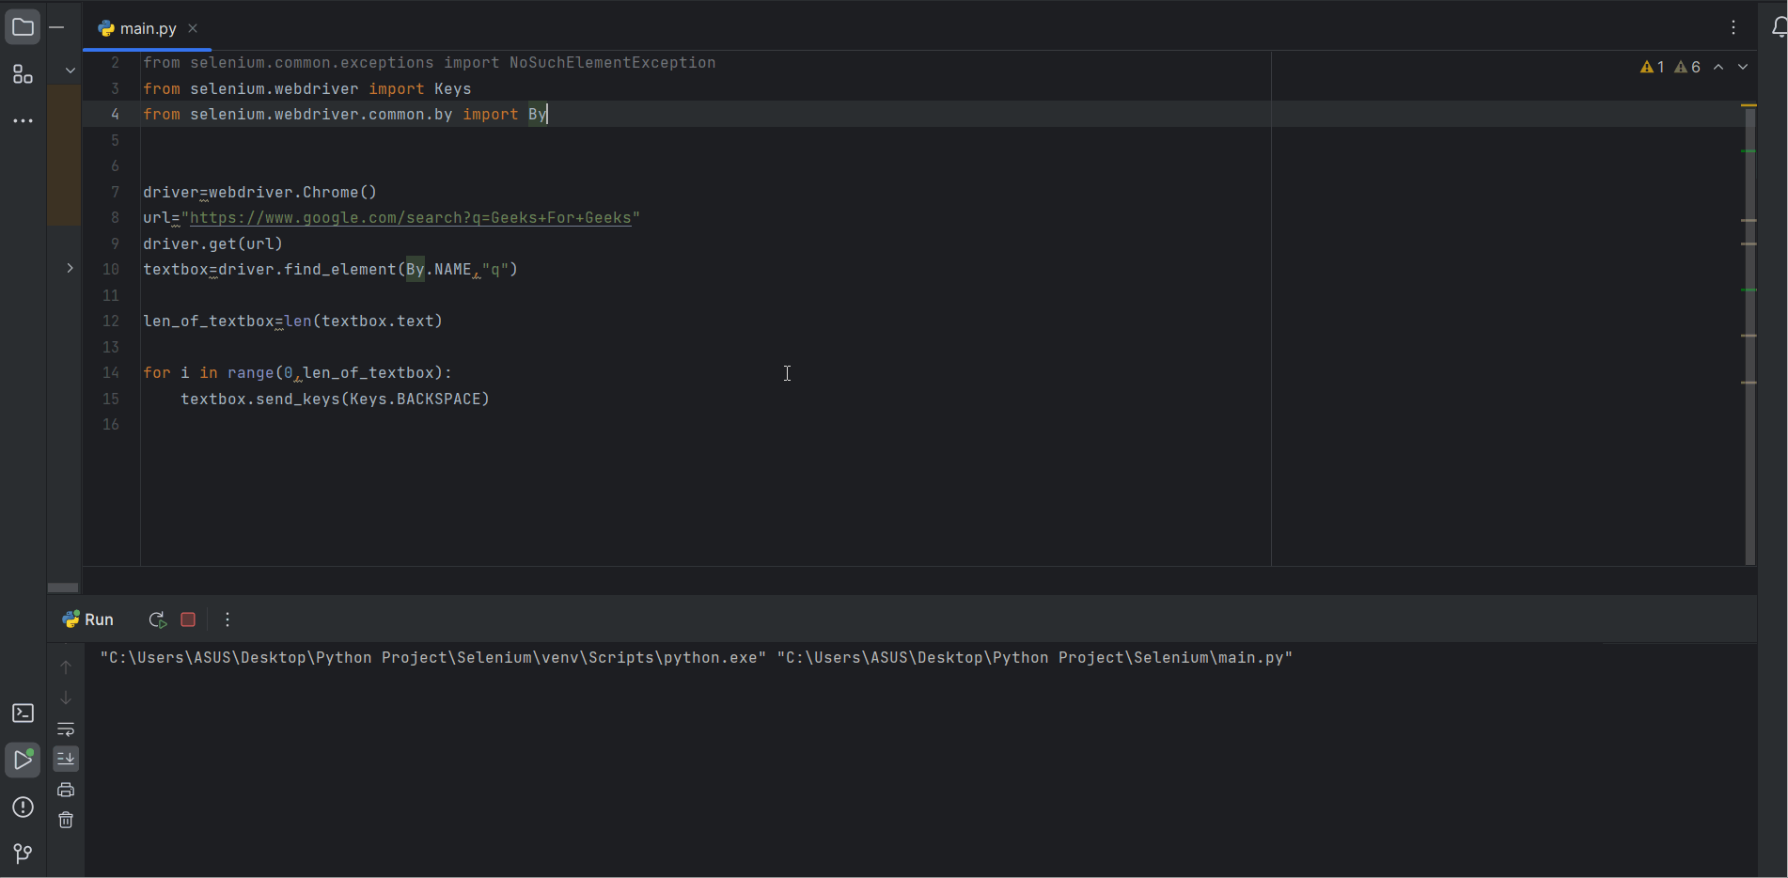Rerun the main.py script
The image size is (1788, 878).
pos(157,619)
